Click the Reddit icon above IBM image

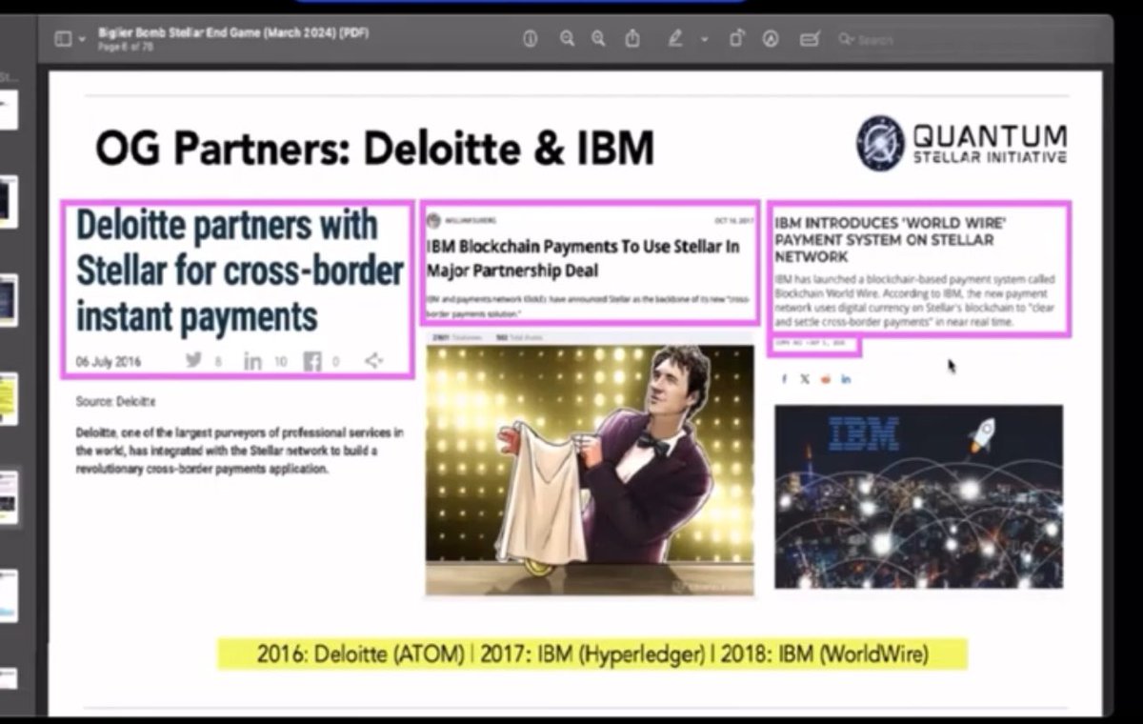click(826, 379)
